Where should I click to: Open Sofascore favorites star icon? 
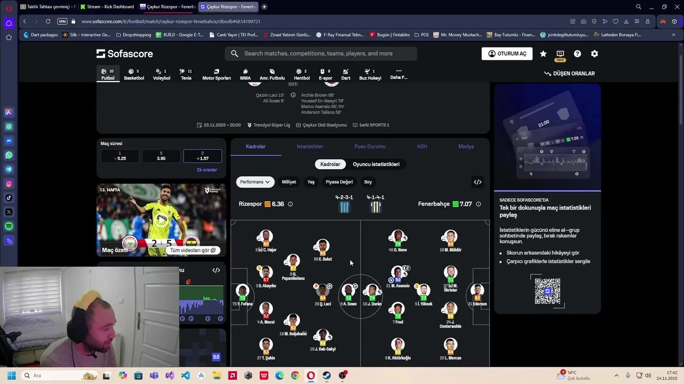point(543,54)
